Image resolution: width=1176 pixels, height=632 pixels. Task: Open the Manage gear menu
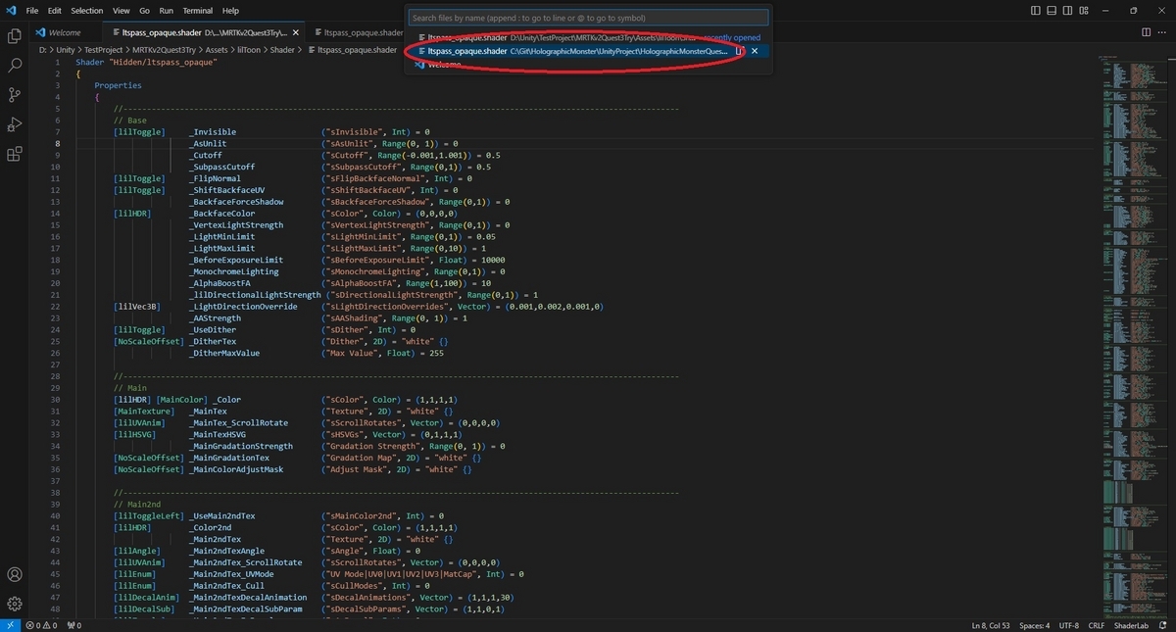click(x=15, y=604)
